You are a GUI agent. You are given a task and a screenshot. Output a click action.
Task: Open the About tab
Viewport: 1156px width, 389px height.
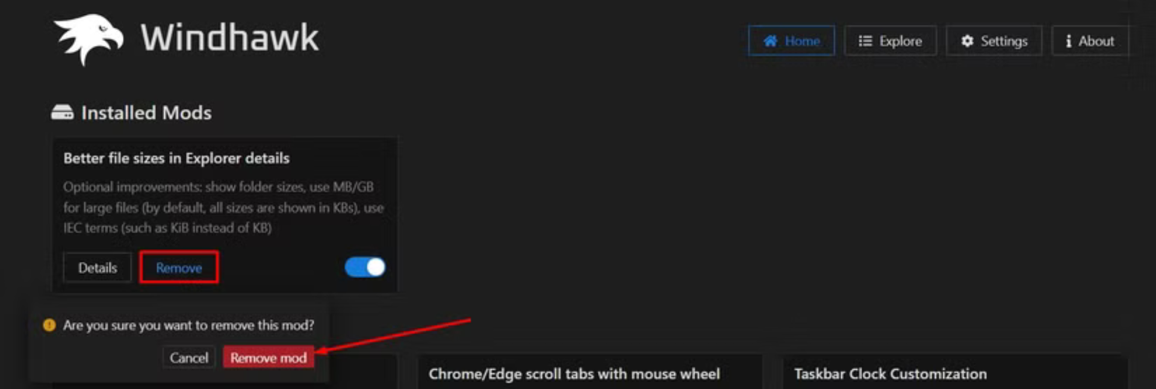(x=1090, y=41)
